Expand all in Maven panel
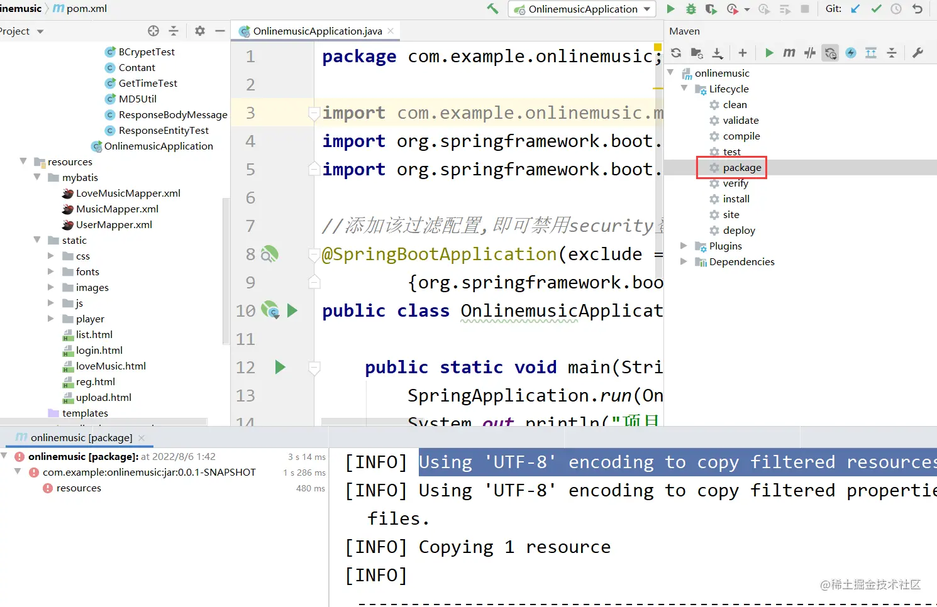Screen dimensions: 937x607 pyautogui.click(x=871, y=53)
